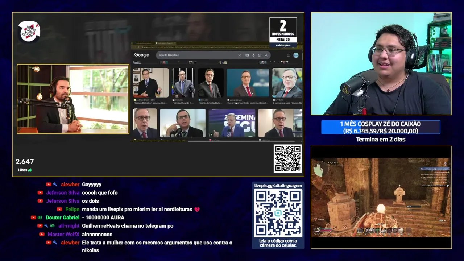The image size is (464, 261).
Task: Open the APPEGO image result thumbnail
Action: point(287,83)
